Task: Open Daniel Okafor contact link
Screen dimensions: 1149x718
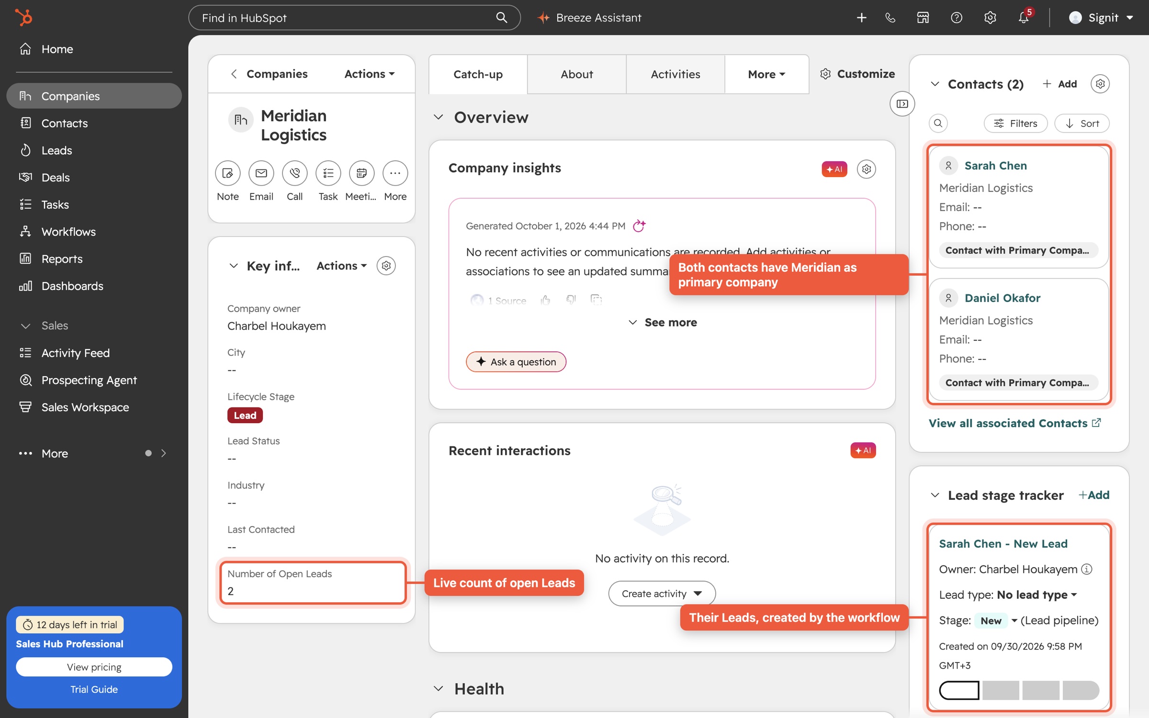Action: pos(1002,298)
